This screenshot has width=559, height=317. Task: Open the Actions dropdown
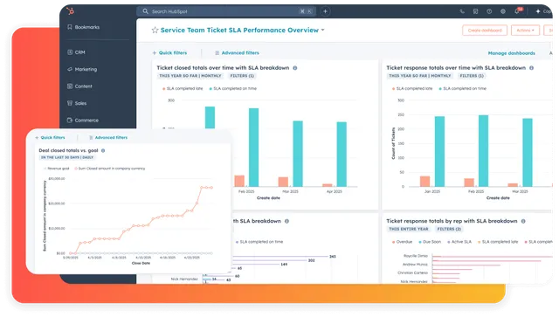click(x=525, y=31)
